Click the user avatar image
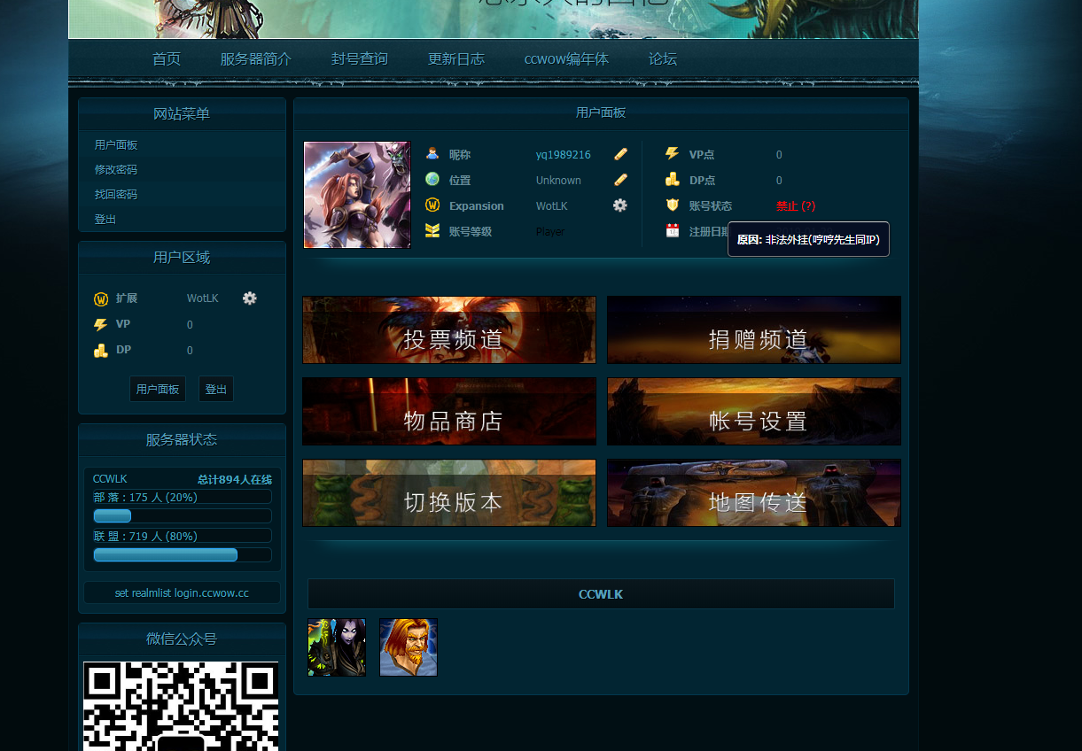 pos(357,195)
